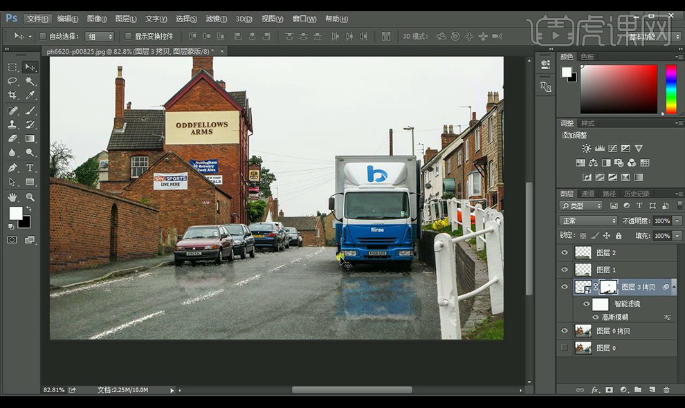Image resolution: width=685 pixels, height=408 pixels.
Task: Select the Zoom tool
Action: [x=30, y=197]
